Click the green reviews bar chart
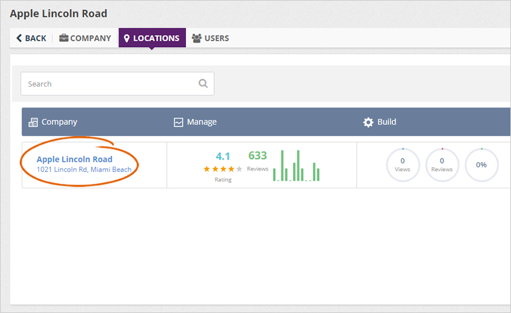This screenshot has height=313, width=511. click(297, 166)
